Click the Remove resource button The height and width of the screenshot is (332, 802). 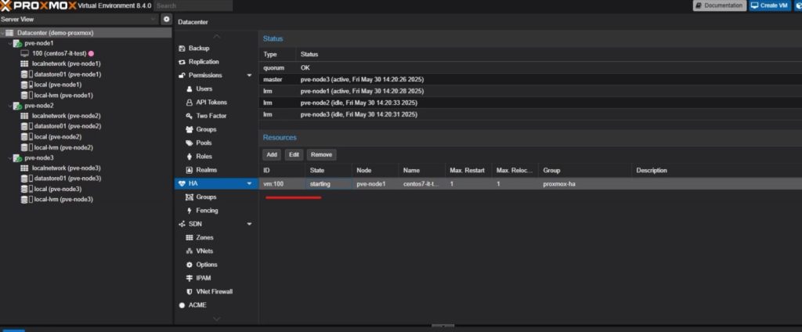[x=321, y=154]
